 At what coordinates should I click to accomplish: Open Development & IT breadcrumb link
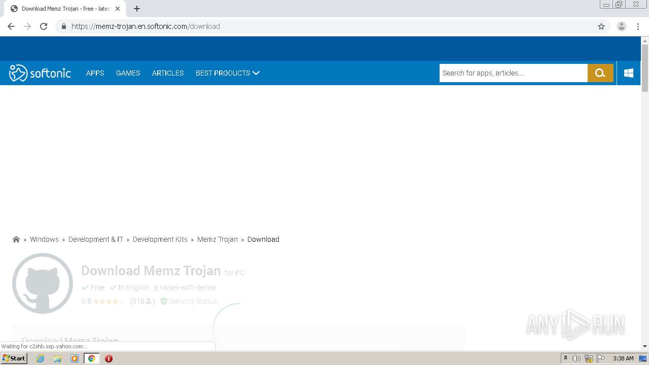[96, 239]
